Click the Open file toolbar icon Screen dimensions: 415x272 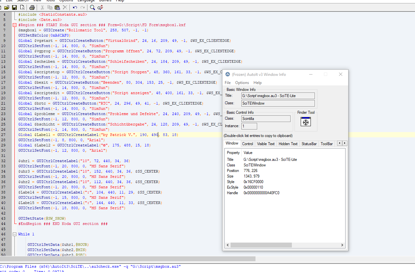[7, 7]
